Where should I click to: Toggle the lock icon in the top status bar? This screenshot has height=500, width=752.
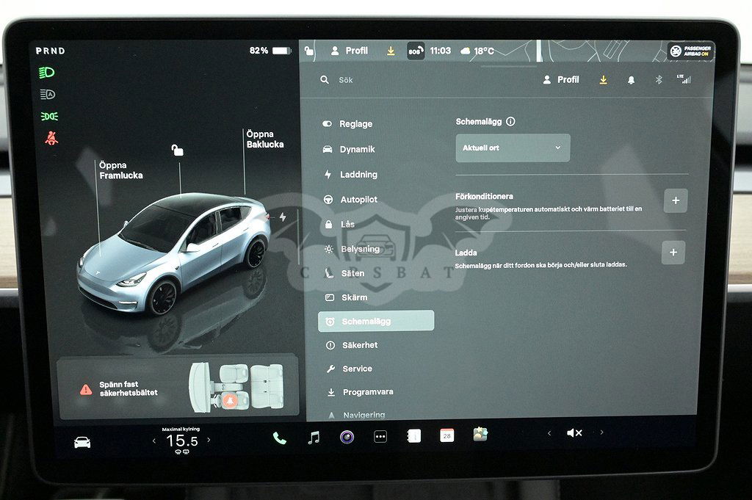309,51
